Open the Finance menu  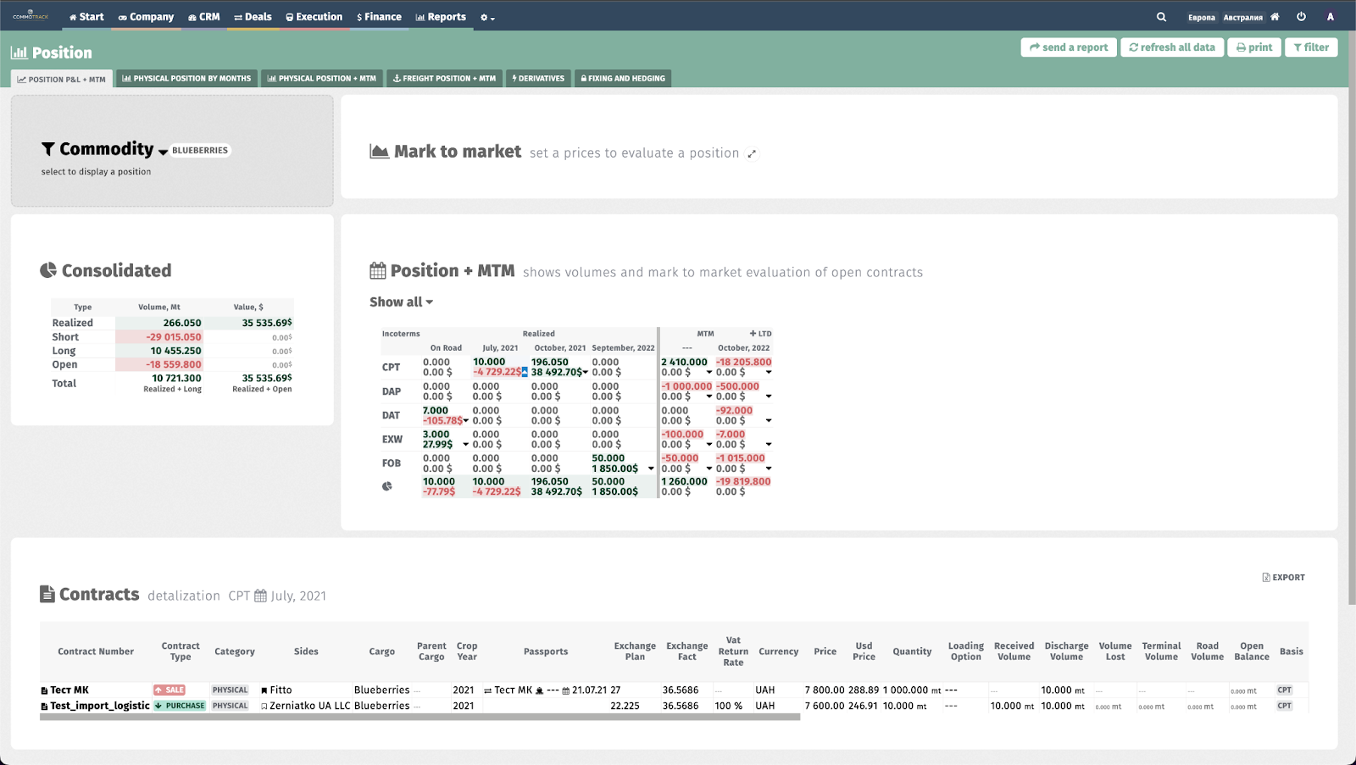pos(379,17)
